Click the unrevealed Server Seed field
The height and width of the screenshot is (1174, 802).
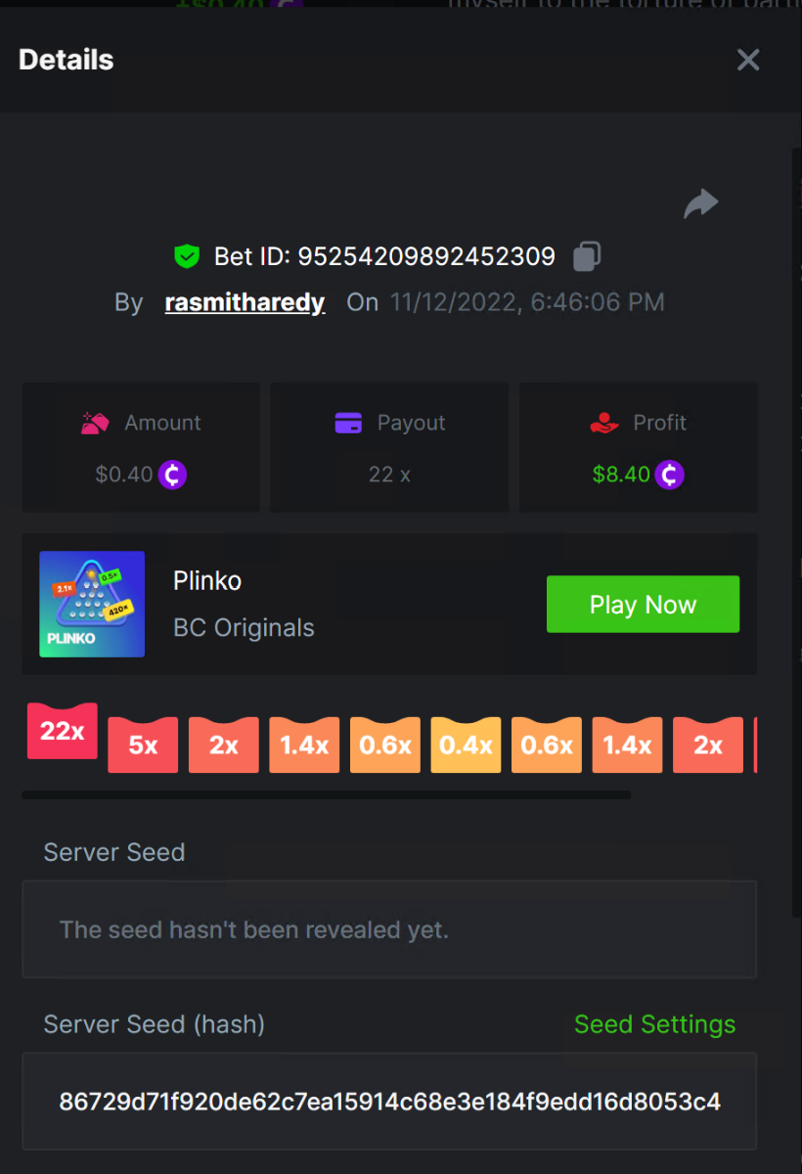[389, 929]
